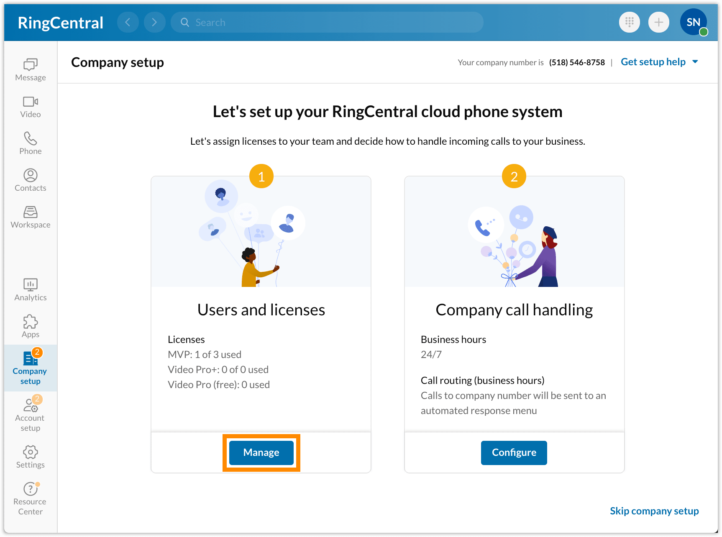The width and height of the screenshot is (722, 537).
Task: Click the back navigation arrow
Action: coord(128,22)
